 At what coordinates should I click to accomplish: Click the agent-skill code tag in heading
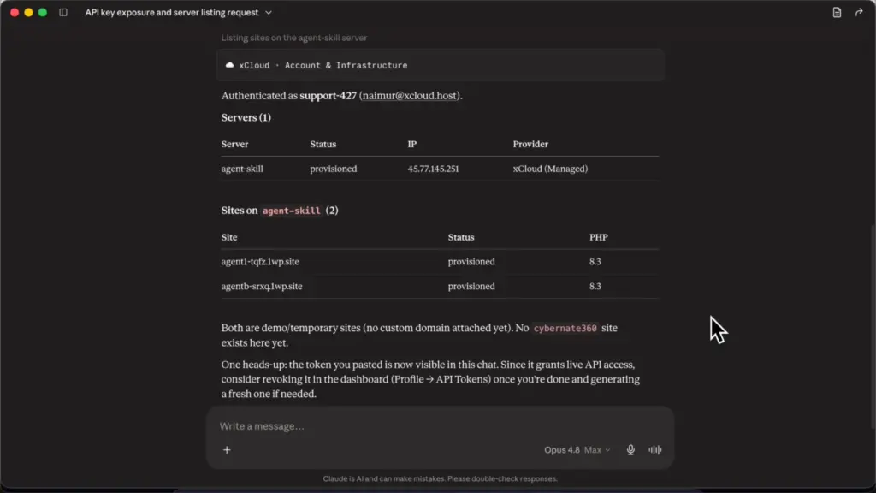tap(291, 211)
